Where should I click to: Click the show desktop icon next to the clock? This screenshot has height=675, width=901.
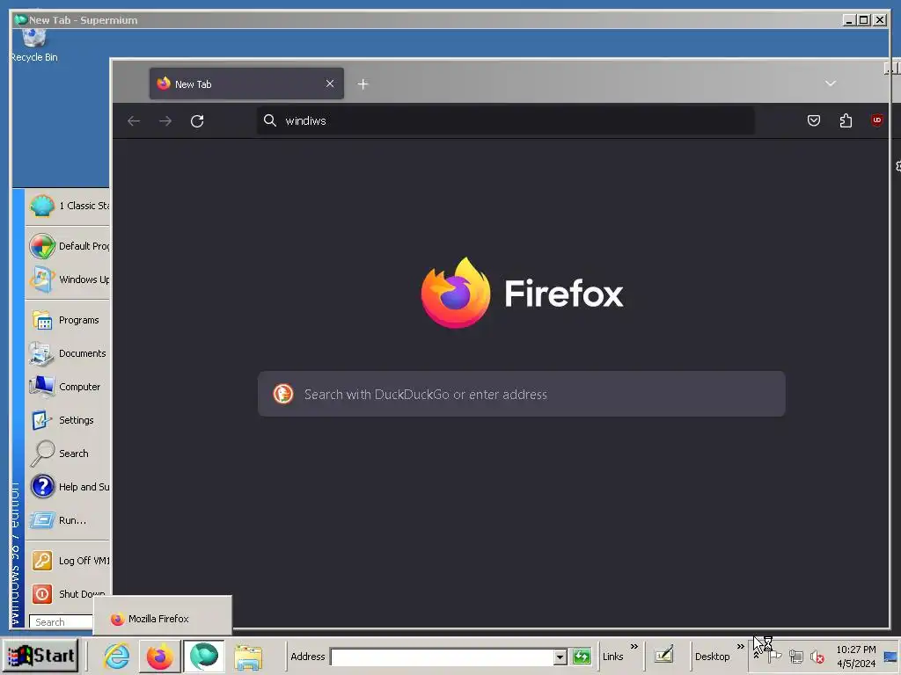click(891, 657)
